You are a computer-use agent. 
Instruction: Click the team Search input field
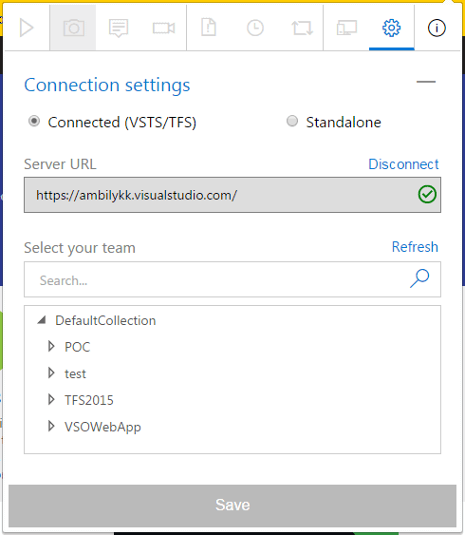232,279
